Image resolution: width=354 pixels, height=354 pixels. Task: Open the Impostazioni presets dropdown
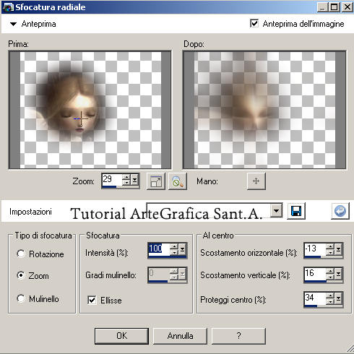point(277,210)
